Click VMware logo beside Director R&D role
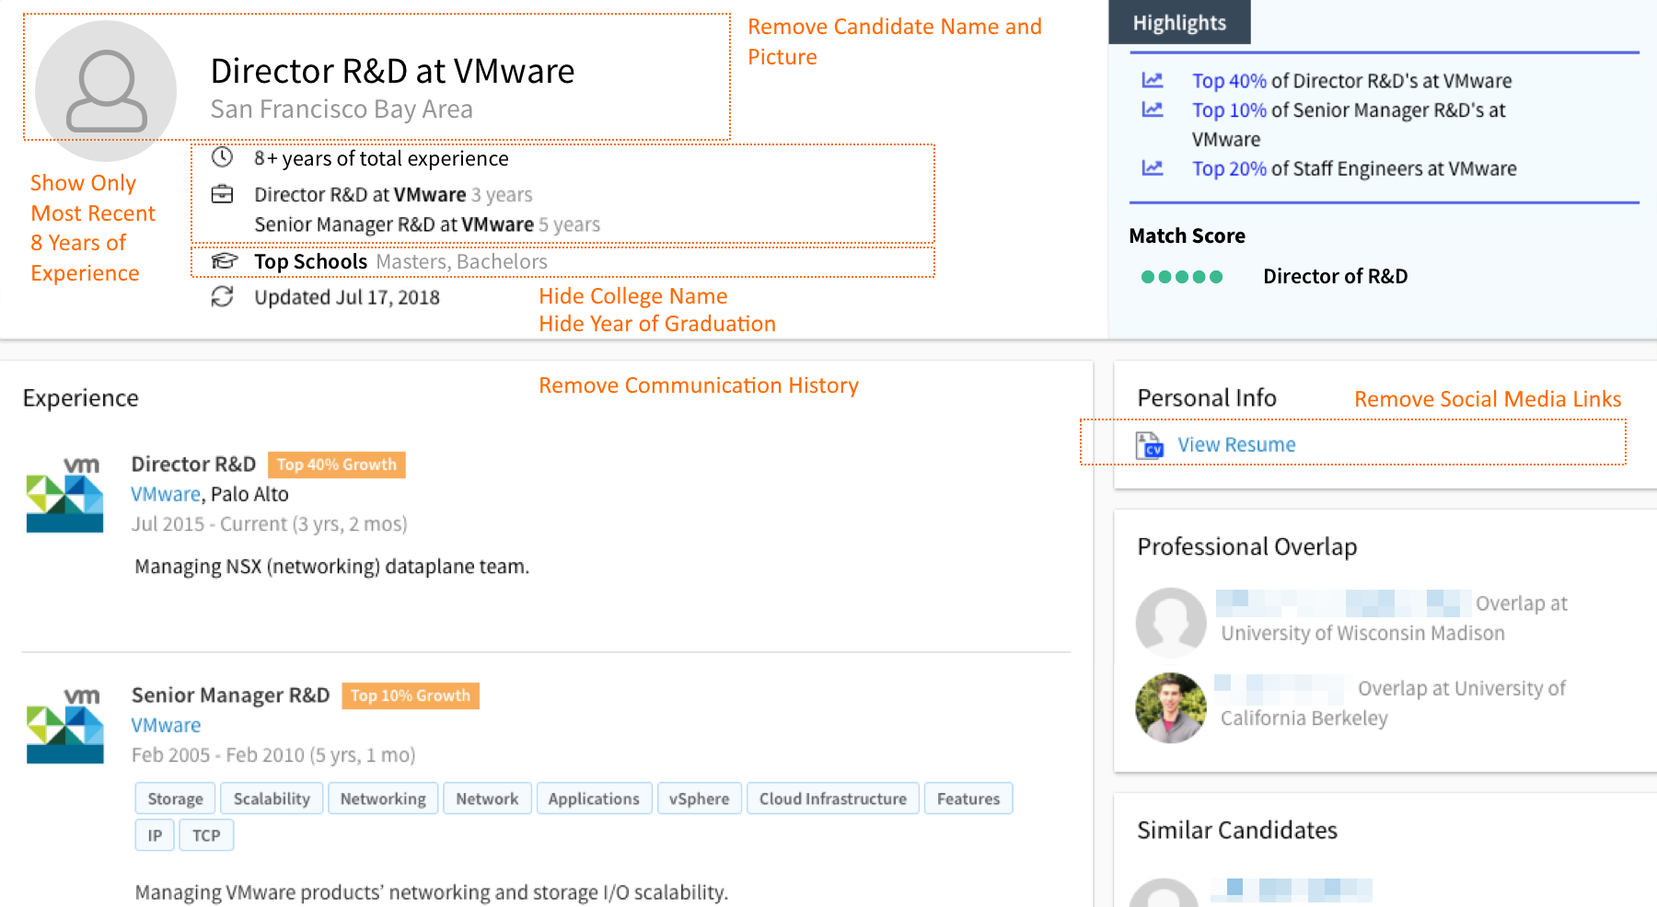 coord(64,495)
